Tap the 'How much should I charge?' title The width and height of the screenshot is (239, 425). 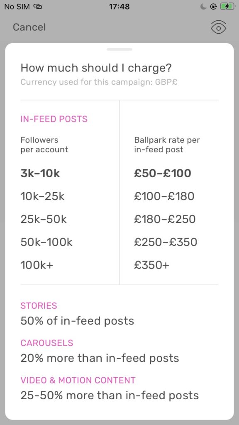coord(96,68)
